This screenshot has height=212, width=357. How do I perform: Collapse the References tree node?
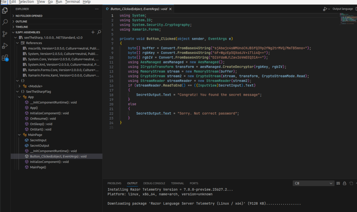tap(18, 43)
